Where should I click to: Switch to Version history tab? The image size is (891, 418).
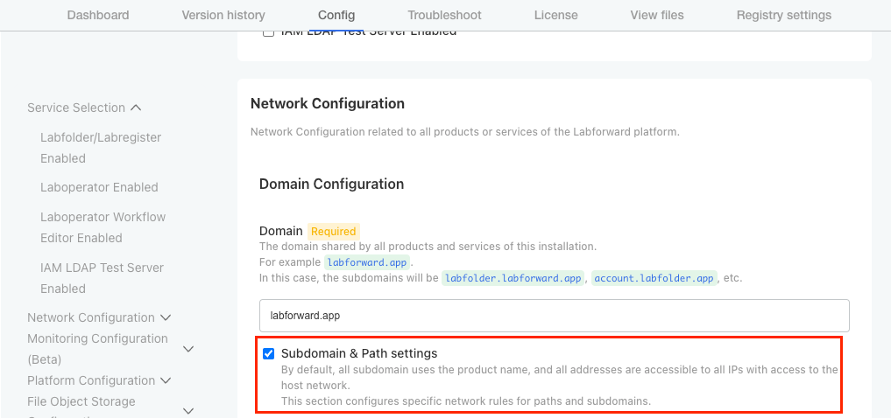click(223, 16)
